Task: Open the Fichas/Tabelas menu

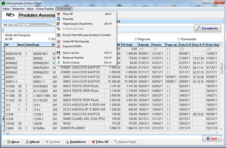Action: pyautogui.click(x=44, y=9)
